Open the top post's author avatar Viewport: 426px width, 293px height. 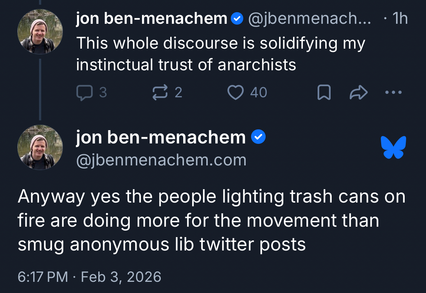(x=40, y=32)
